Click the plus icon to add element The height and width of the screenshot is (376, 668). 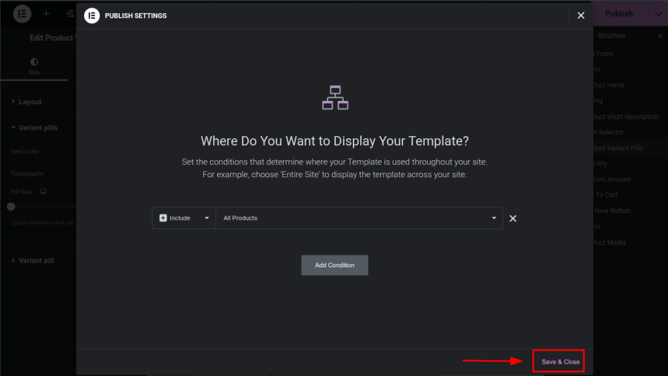(46, 14)
